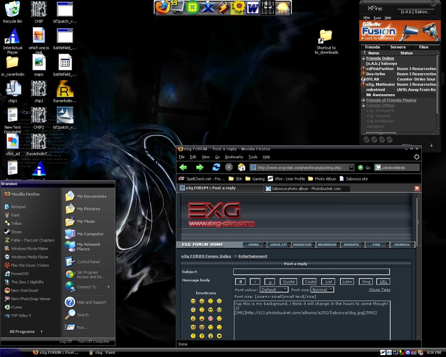The height and width of the screenshot is (357, 446).
Task: Open Control Panel from Start menu
Action: pos(83,262)
